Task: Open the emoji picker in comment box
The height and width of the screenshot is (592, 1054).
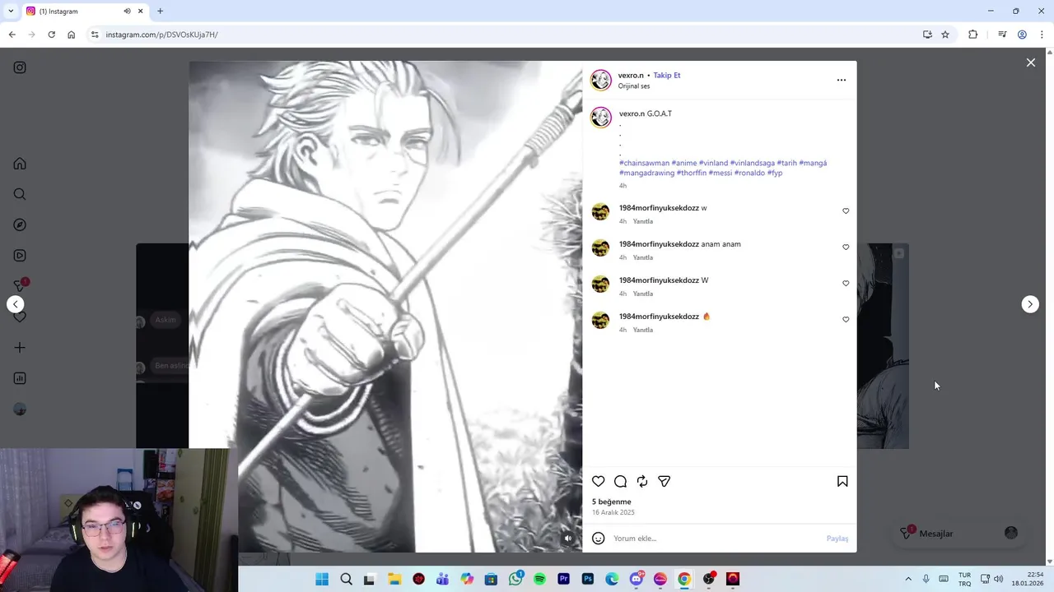Action: 599,539
